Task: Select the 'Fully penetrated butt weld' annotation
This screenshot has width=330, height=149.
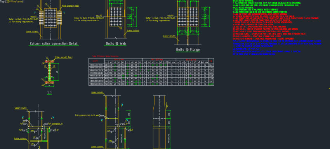Action: (x=87, y=115)
